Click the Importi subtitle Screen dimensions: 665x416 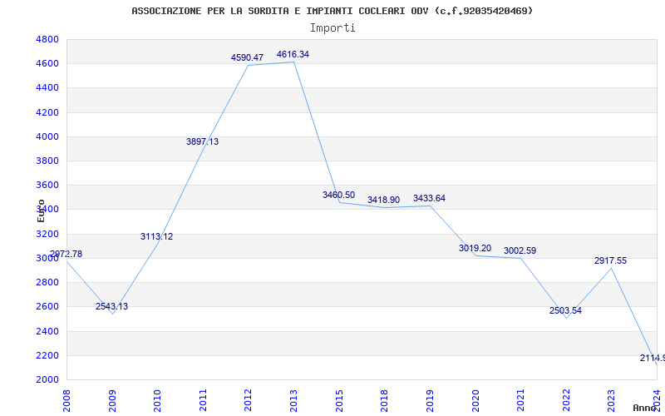pos(332,28)
